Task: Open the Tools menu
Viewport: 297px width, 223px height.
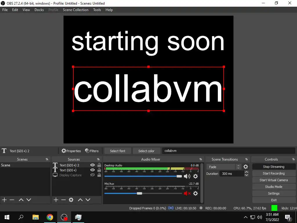Action: [x=97, y=10]
